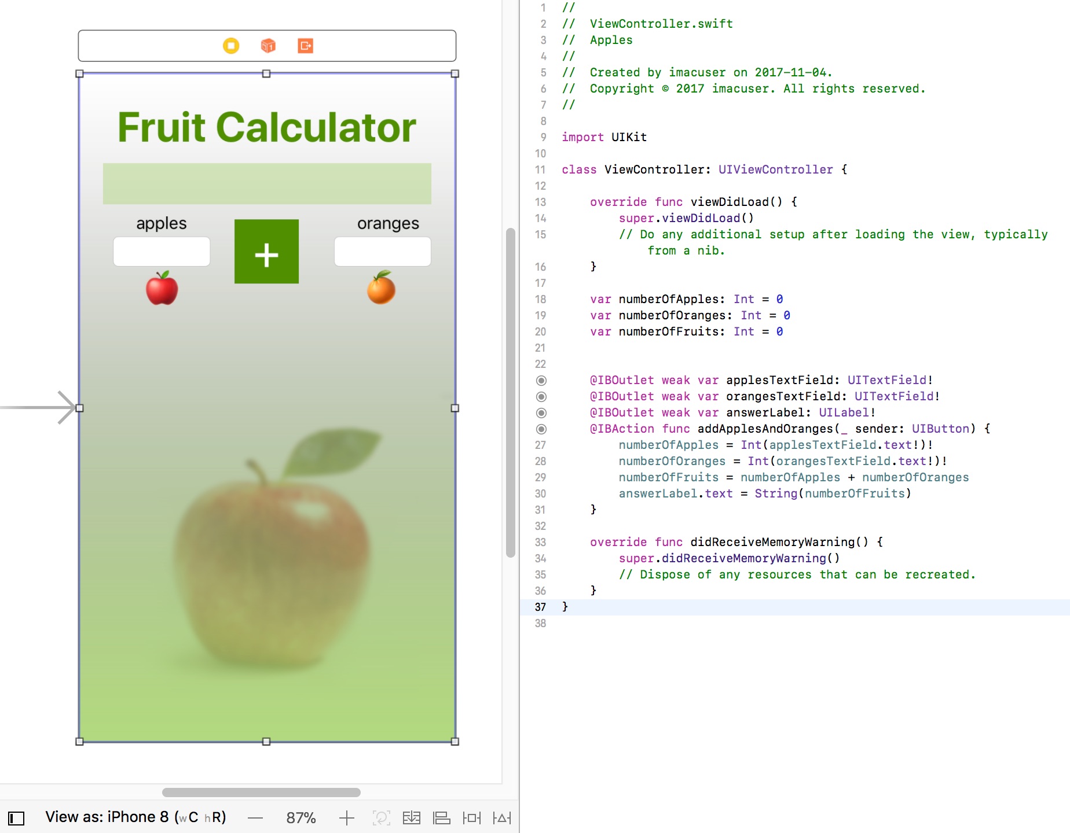This screenshot has height=833, width=1070.
Task: Open the Add New Constraints menu
Action: point(472,818)
